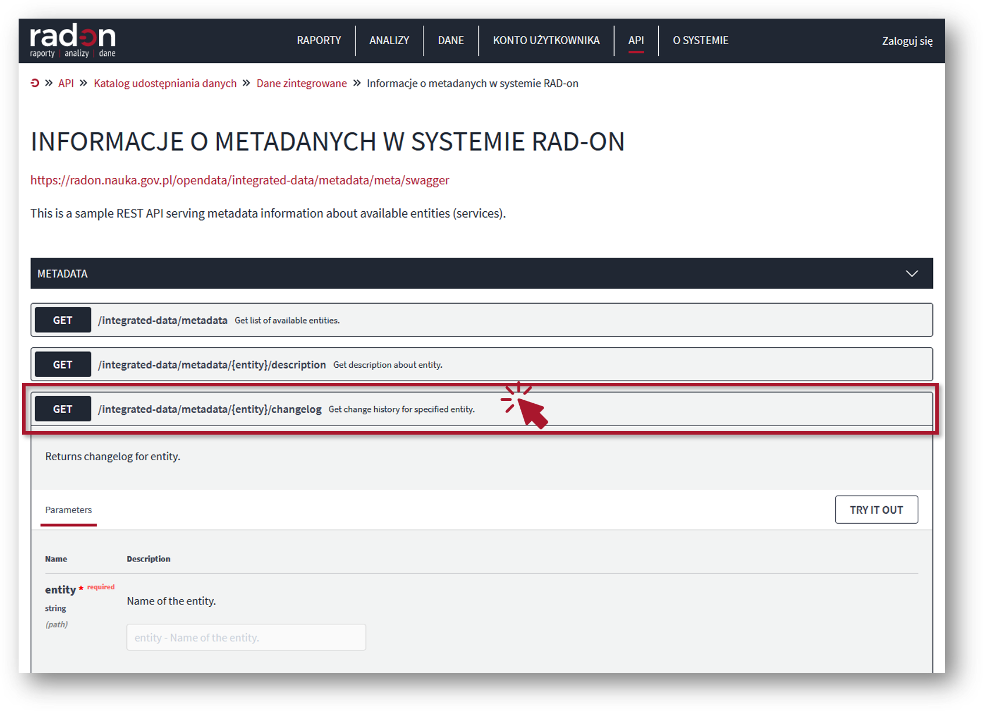Click 'Get change history for specified entity.' text
The width and height of the screenshot is (983, 711).
(x=402, y=410)
